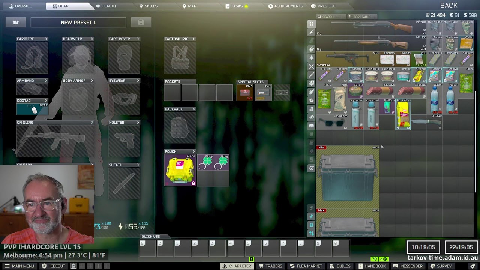Filter stash by weapons rifle icon
The height and width of the screenshot is (270, 480).
[311, 32]
